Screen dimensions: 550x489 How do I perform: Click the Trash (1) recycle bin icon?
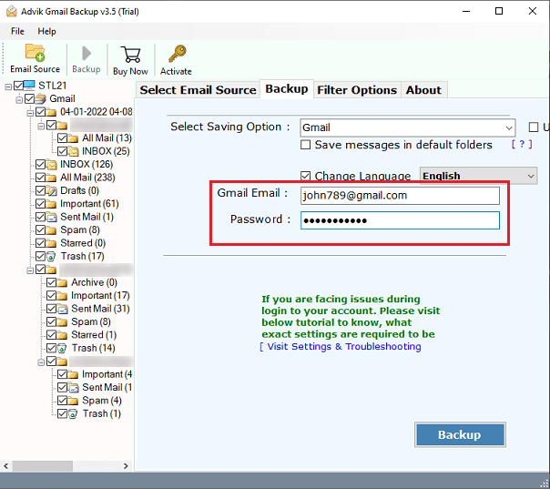pyautogui.click(x=73, y=413)
